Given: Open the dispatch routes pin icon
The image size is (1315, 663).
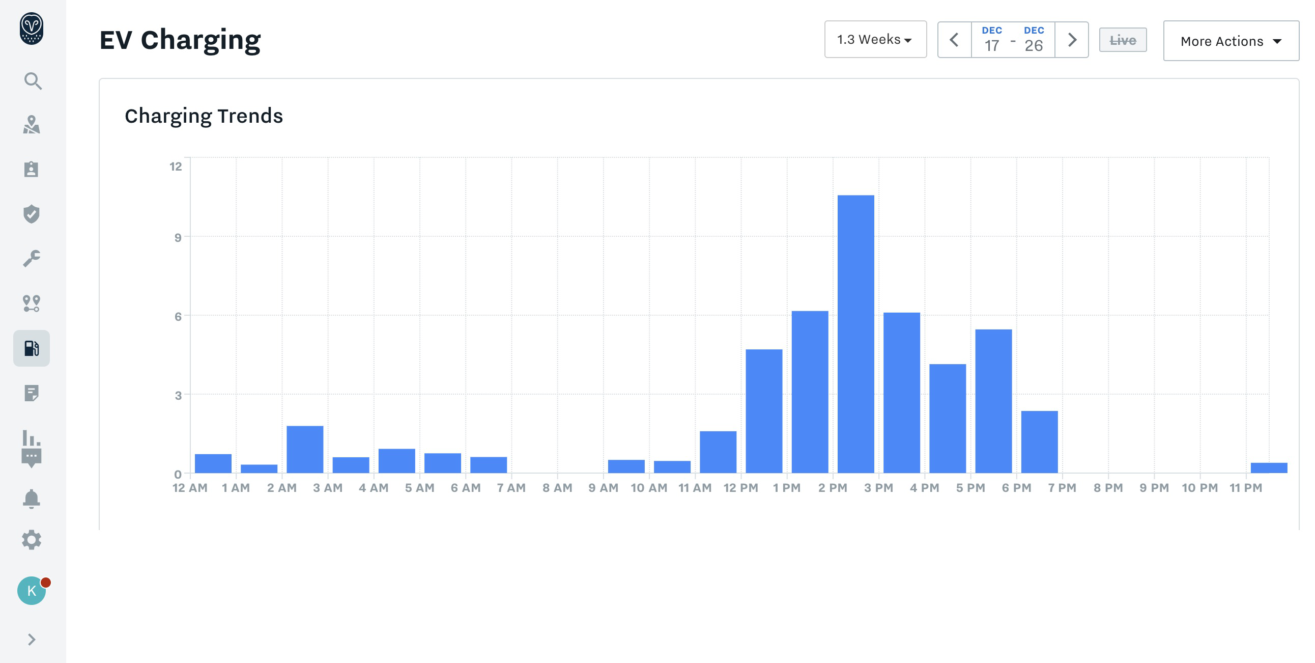Looking at the screenshot, I should [x=32, y=303].
